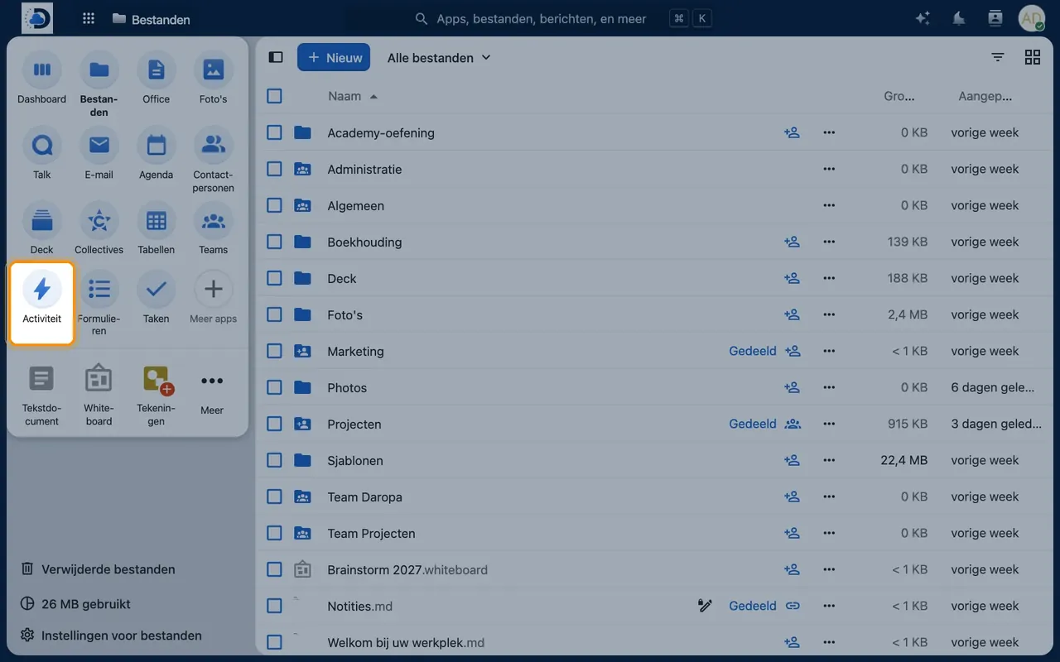Open the Teams app
This screenshot has height=662, width=1060.
pyautogui.click(x=213, y=229)
